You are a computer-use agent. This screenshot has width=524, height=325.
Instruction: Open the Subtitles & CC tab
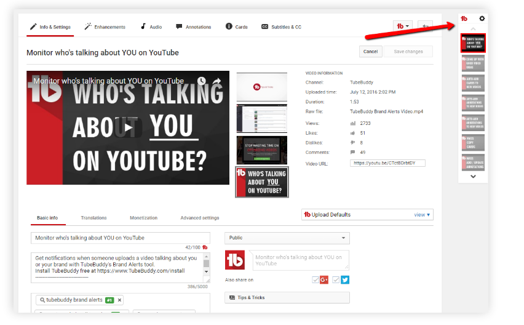(281, 27)
